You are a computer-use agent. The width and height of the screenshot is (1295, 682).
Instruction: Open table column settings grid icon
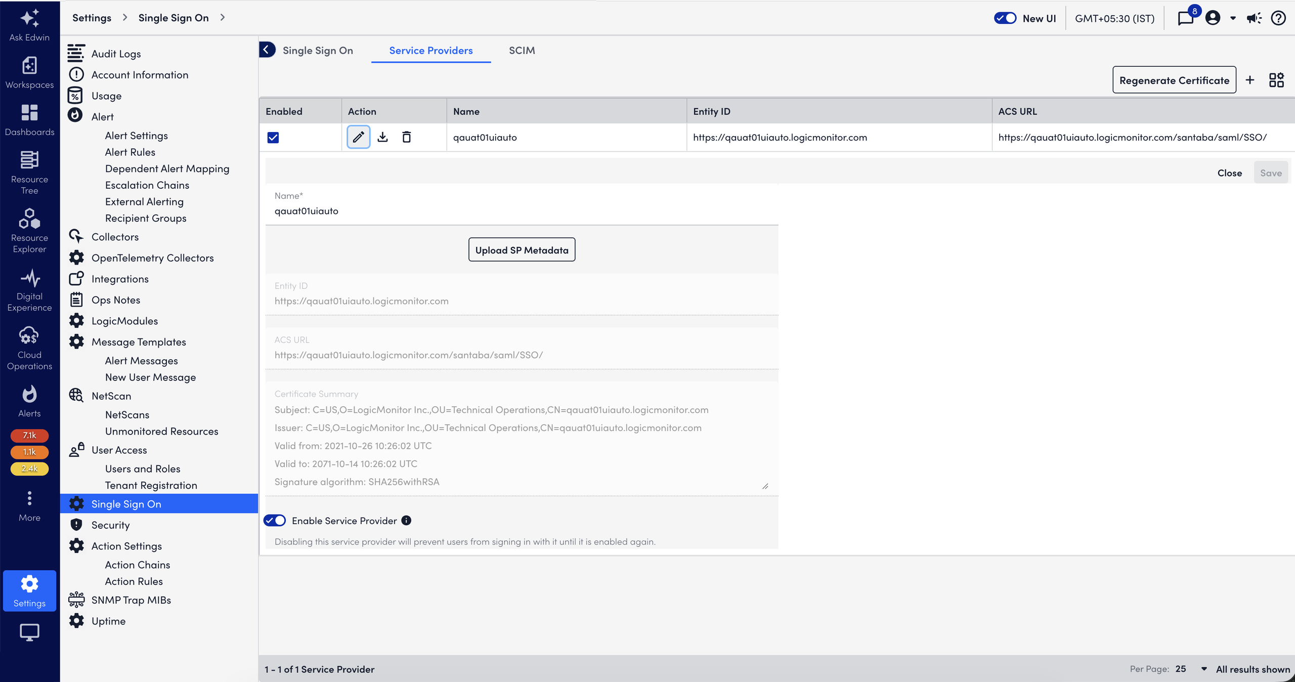coord(1276,80)
